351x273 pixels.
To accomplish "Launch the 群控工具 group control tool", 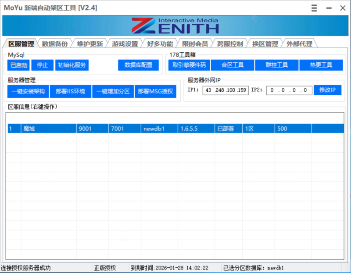I will pyautogui.click(x=278, y=65).
